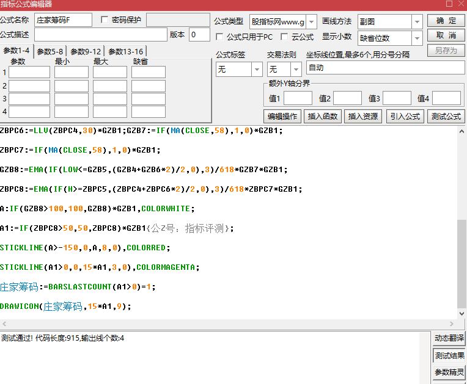Enable the 公式只用于PC checkbox
Image resolution: width=467 pixels, height=384 pixels.
[219, 37]
